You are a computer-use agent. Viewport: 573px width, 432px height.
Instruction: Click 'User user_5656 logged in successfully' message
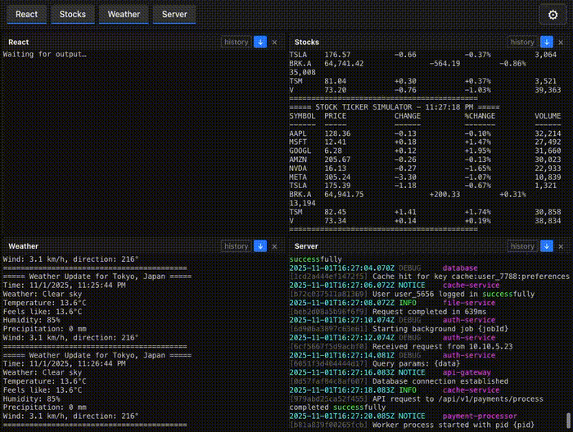click(x=453, y=294)
